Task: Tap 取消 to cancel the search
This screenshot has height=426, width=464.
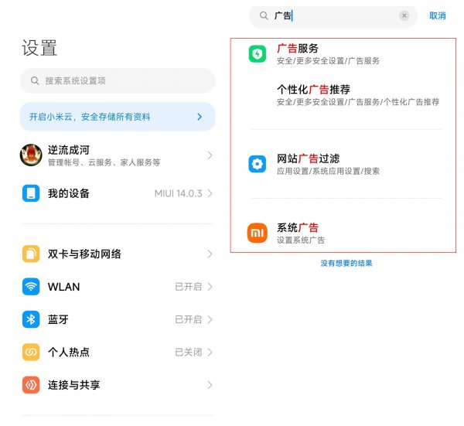Action: (438, 15)
